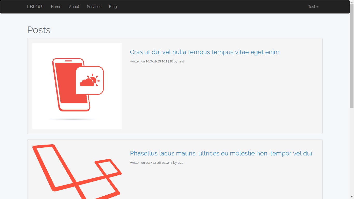Click the Posts page heading
354x199 pixels.
[x=39, y=30]
